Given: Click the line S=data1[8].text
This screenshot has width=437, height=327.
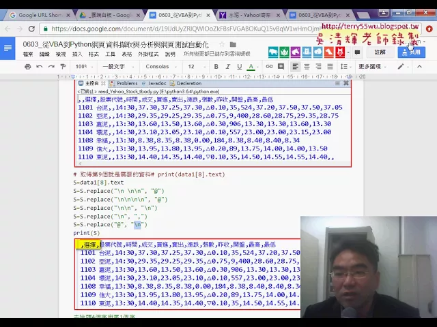Looking at the screenshot, I should (x=98, y=183).
